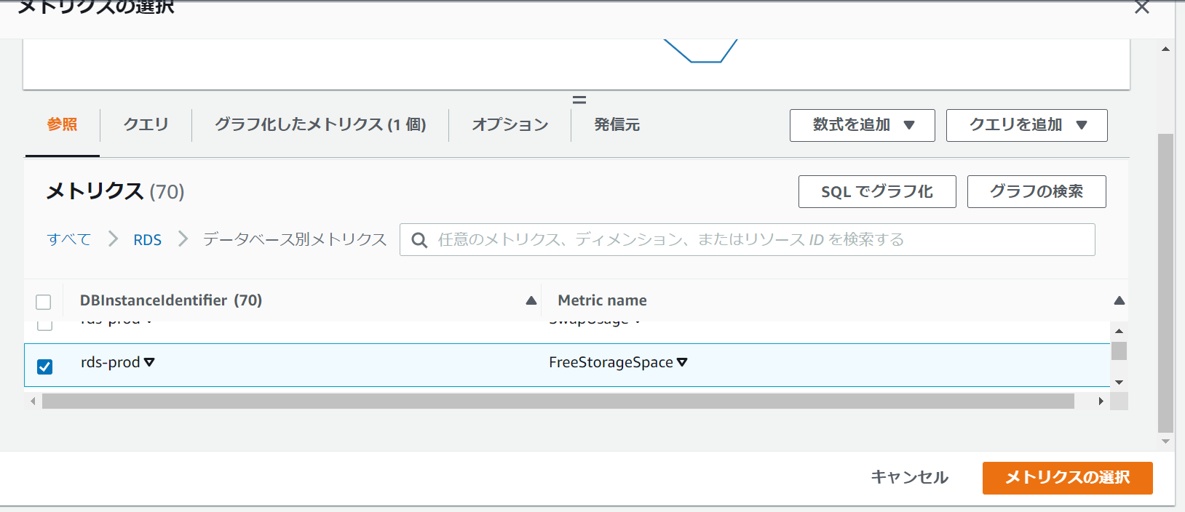Expand rds-prod dropdown arrow in selected row
The width and height of the screenshot is (1185, 512).
(x=149, y=362)
